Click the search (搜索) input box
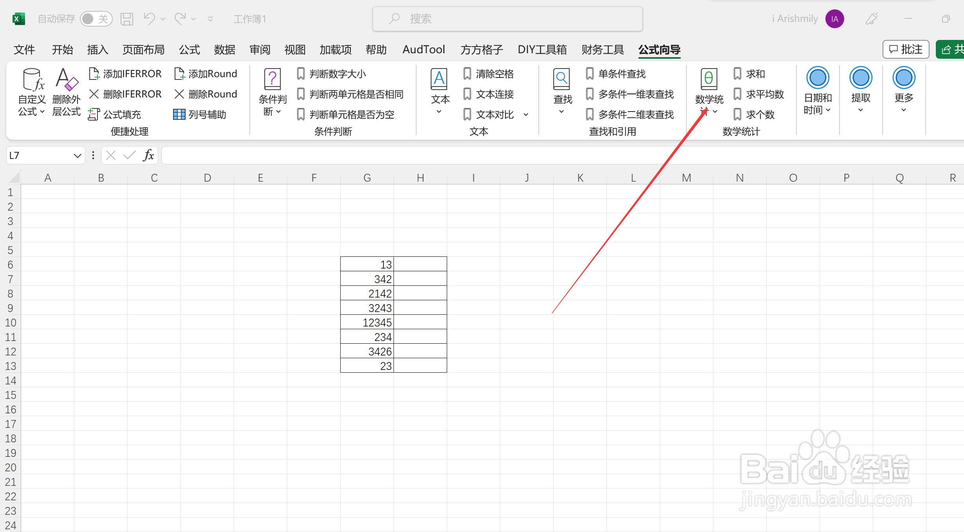This screenshot has width=964, height=532. point(507,19)
